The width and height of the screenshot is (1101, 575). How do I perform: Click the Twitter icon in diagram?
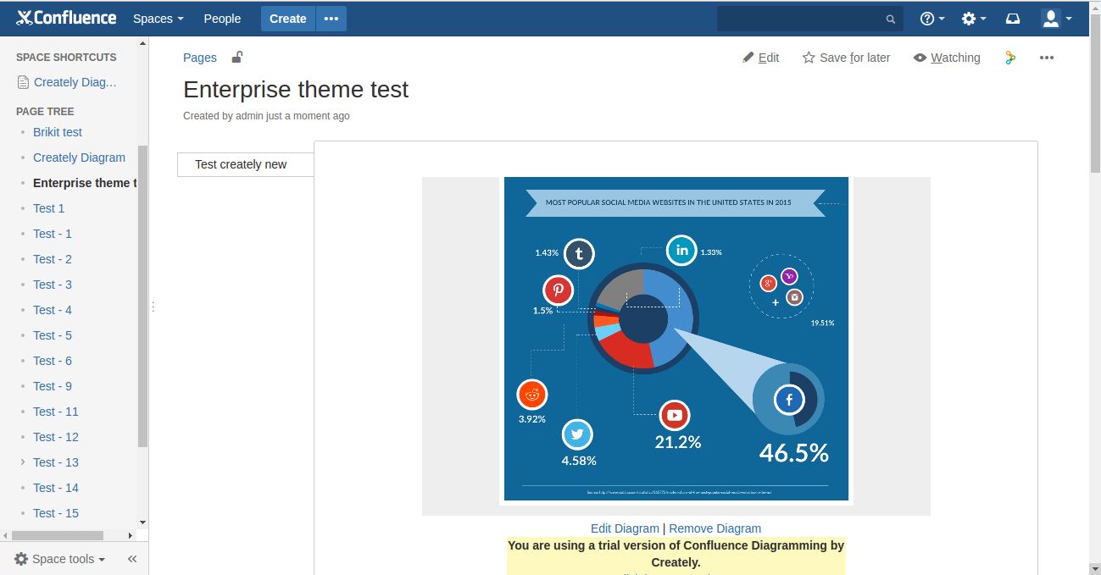[x=577, y=434]
